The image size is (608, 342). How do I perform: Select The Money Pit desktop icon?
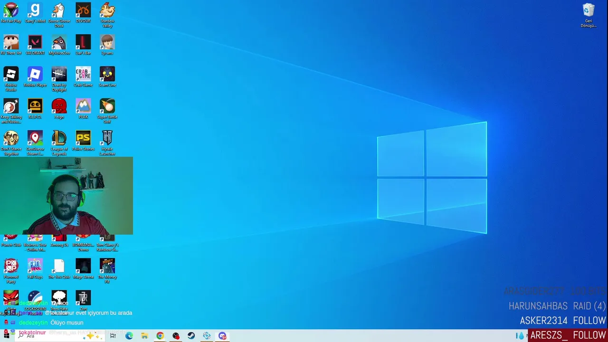click(107, 271)
